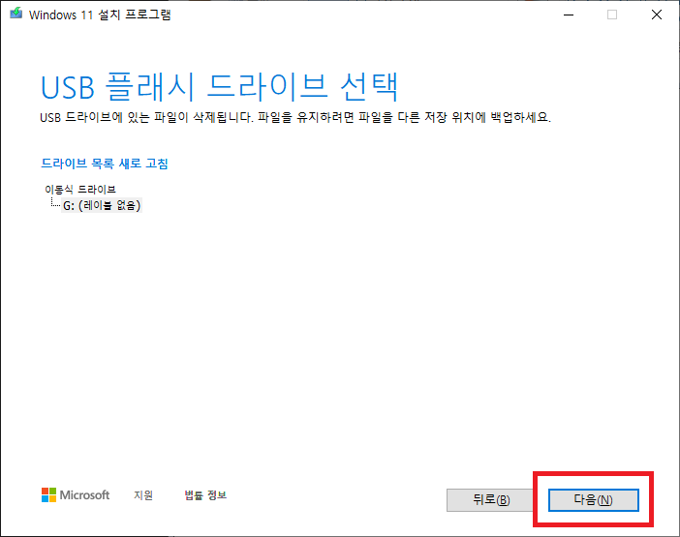The image size is (680, 537).
Task: Close the Windows 11 설치 프로그램 window
Action: click(657, 15)
